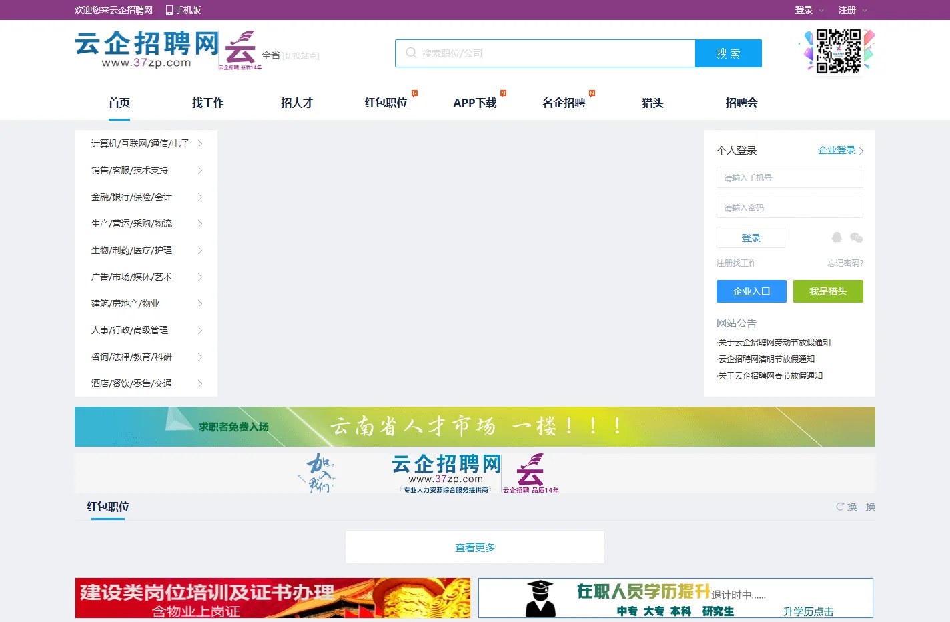Click the 在职人员学历提升 banner
Viewport: 950px width, 622px height.
pos(676,598)
